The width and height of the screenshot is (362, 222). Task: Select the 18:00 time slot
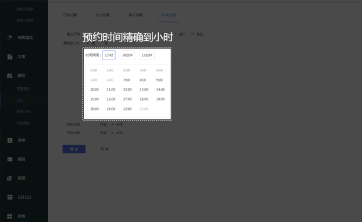point(144,100)
